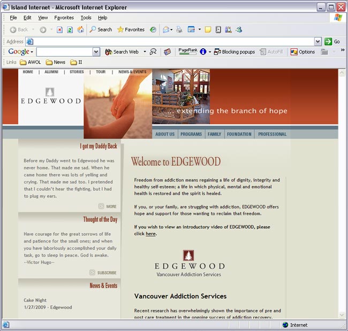Stop page loading with red X icon
This screenshot has height=331, width=348.
coord(59,29)
